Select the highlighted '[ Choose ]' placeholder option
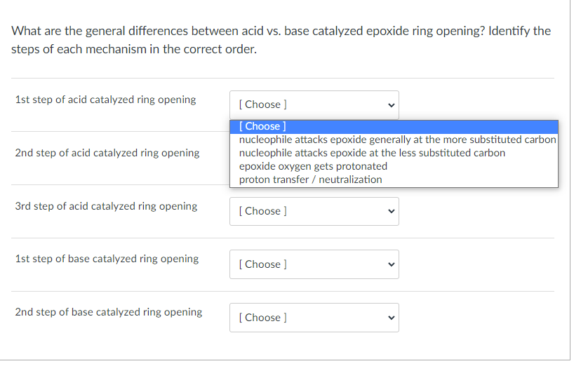Viewport: 581px width, 366px height. [394, 126]
